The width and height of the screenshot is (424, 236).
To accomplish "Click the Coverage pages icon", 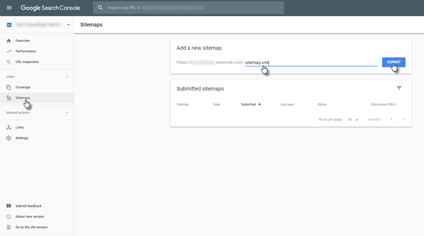I will click(9, 87).
